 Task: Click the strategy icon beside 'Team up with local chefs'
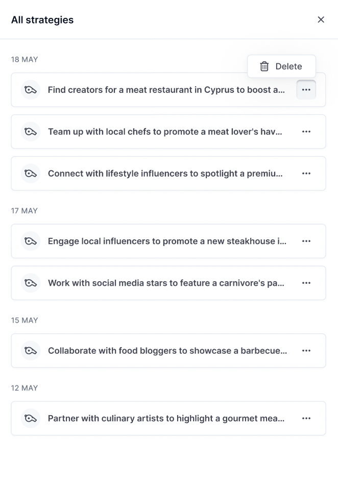click(31, 132)
